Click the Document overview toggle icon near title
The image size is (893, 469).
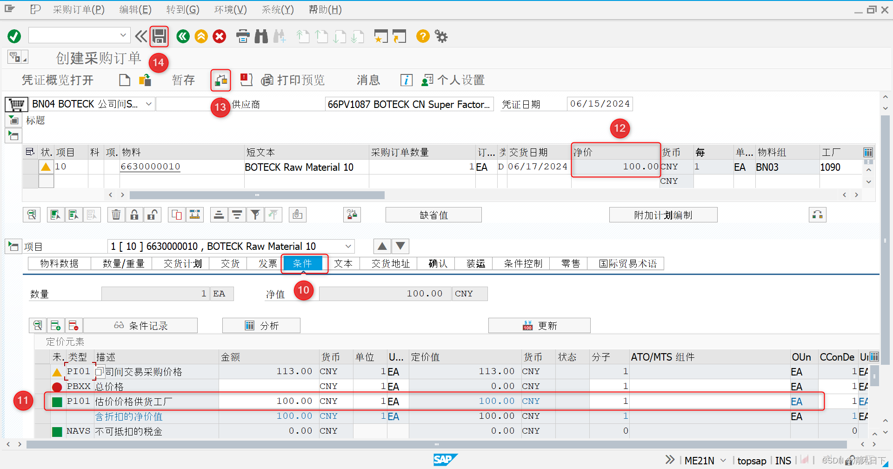tap(18, 57)
